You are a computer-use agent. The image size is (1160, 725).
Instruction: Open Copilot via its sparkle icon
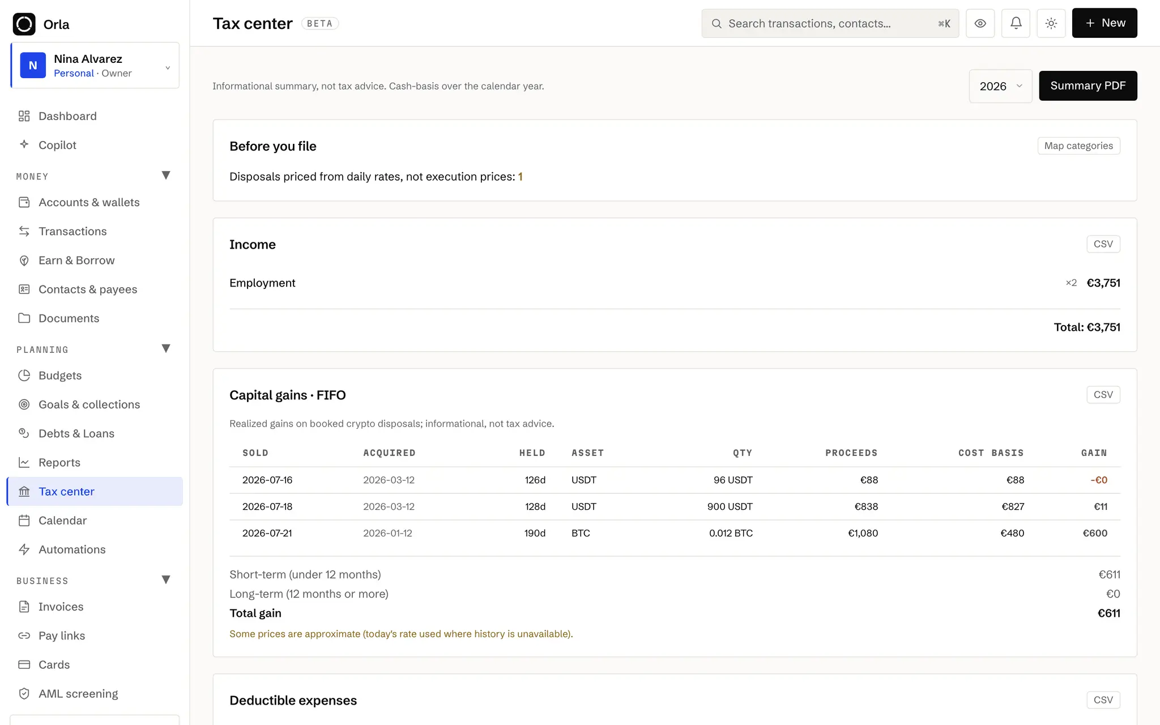tap(24, 144)
